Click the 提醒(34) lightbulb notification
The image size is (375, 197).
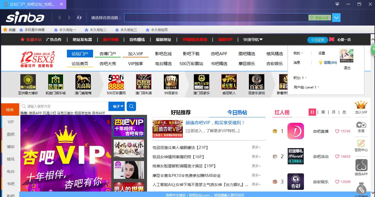coord(328,62)
